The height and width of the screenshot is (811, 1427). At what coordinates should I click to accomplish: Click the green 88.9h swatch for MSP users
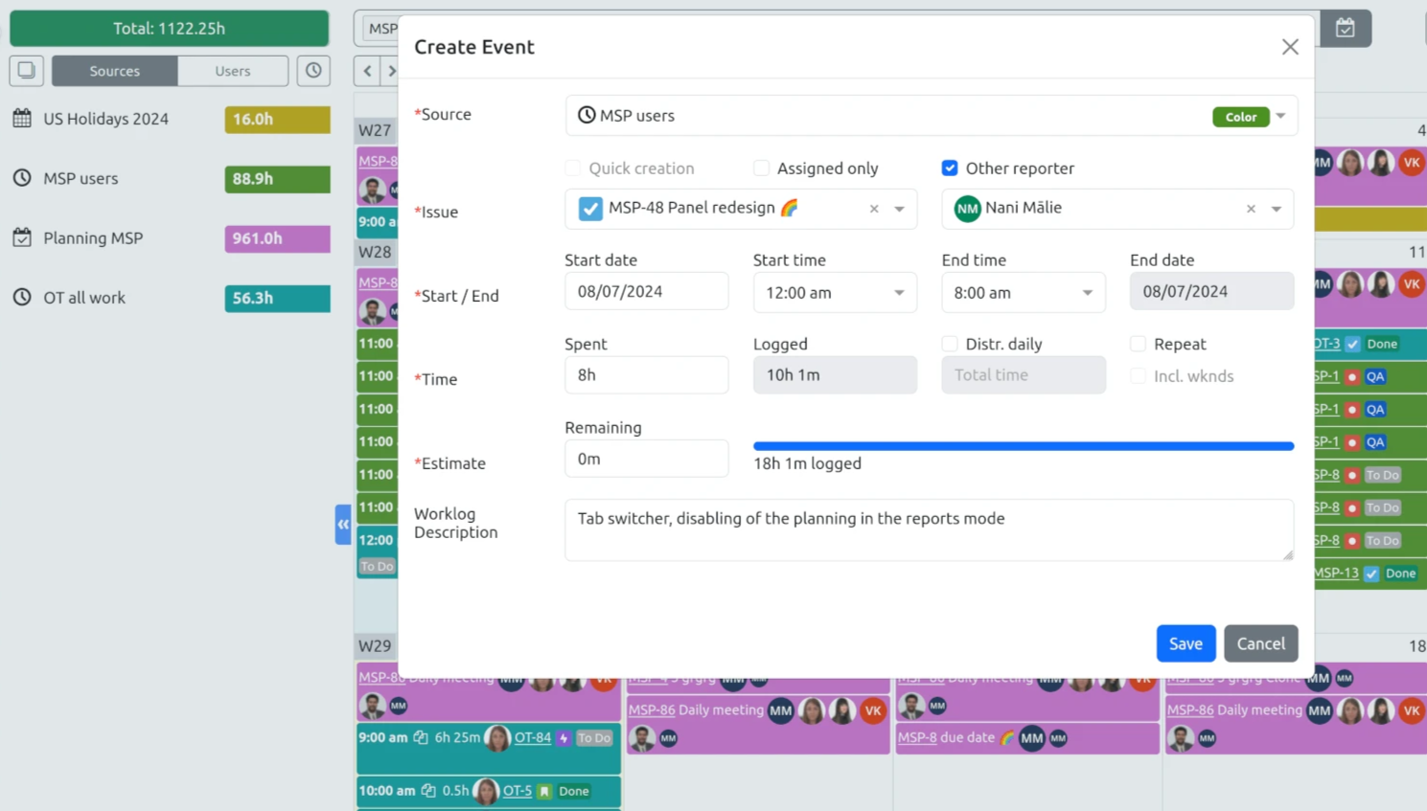click(278, 178)
